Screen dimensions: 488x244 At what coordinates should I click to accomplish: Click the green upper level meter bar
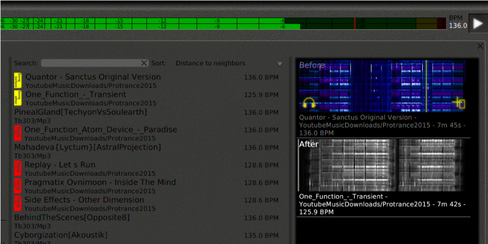click(142, 21)
